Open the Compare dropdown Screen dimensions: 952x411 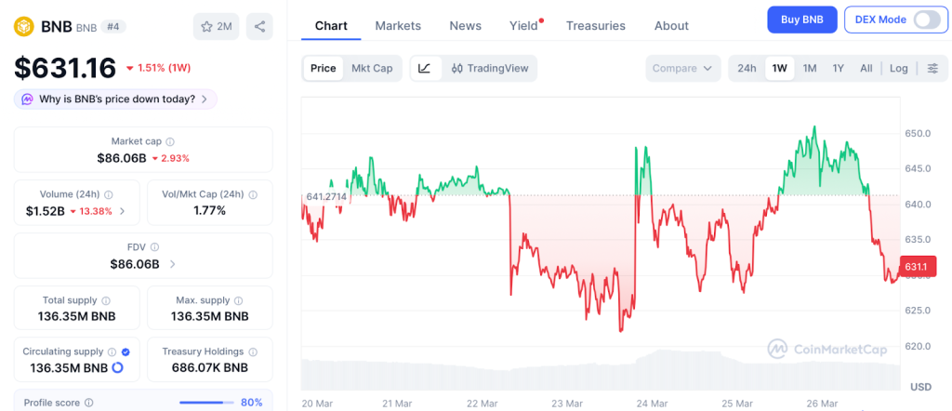pos(683,68)
